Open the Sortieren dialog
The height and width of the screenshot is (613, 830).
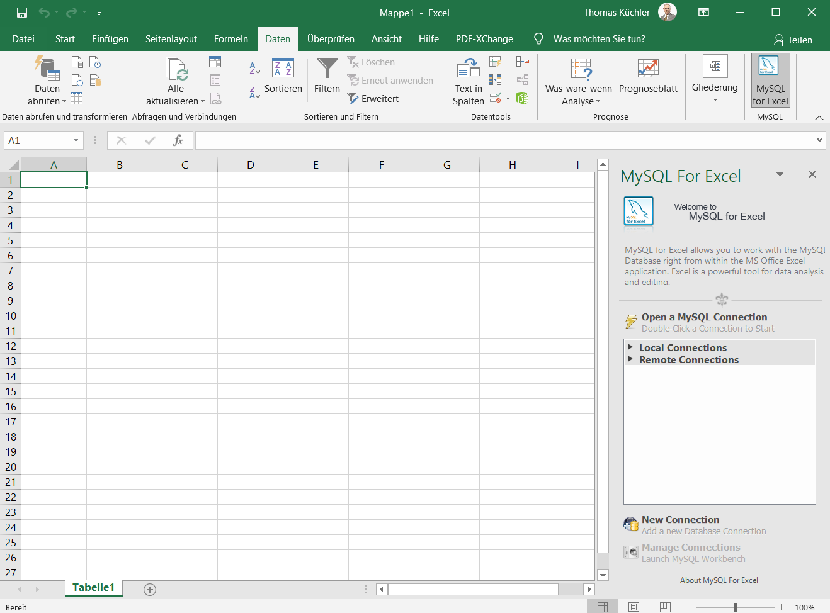(x=283, y=76)
